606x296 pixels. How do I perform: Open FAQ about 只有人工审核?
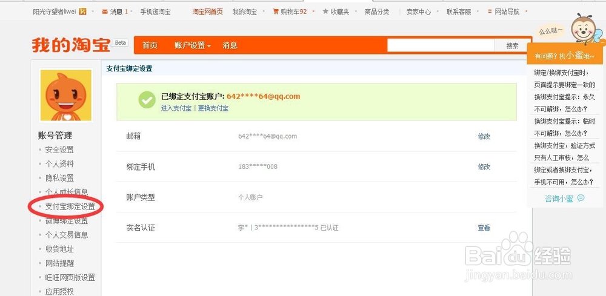coord(565,152)
